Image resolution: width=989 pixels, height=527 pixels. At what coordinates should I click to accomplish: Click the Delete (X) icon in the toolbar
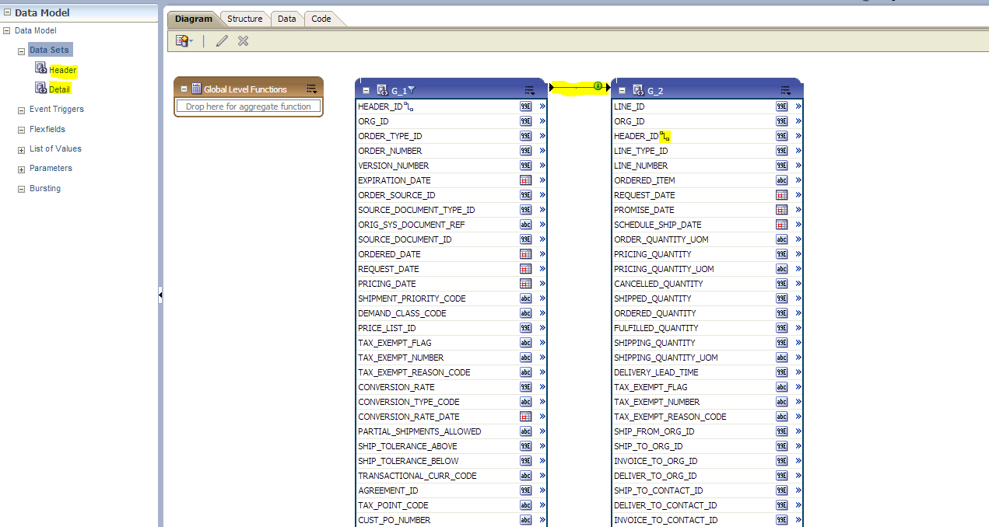coord(242,40)
